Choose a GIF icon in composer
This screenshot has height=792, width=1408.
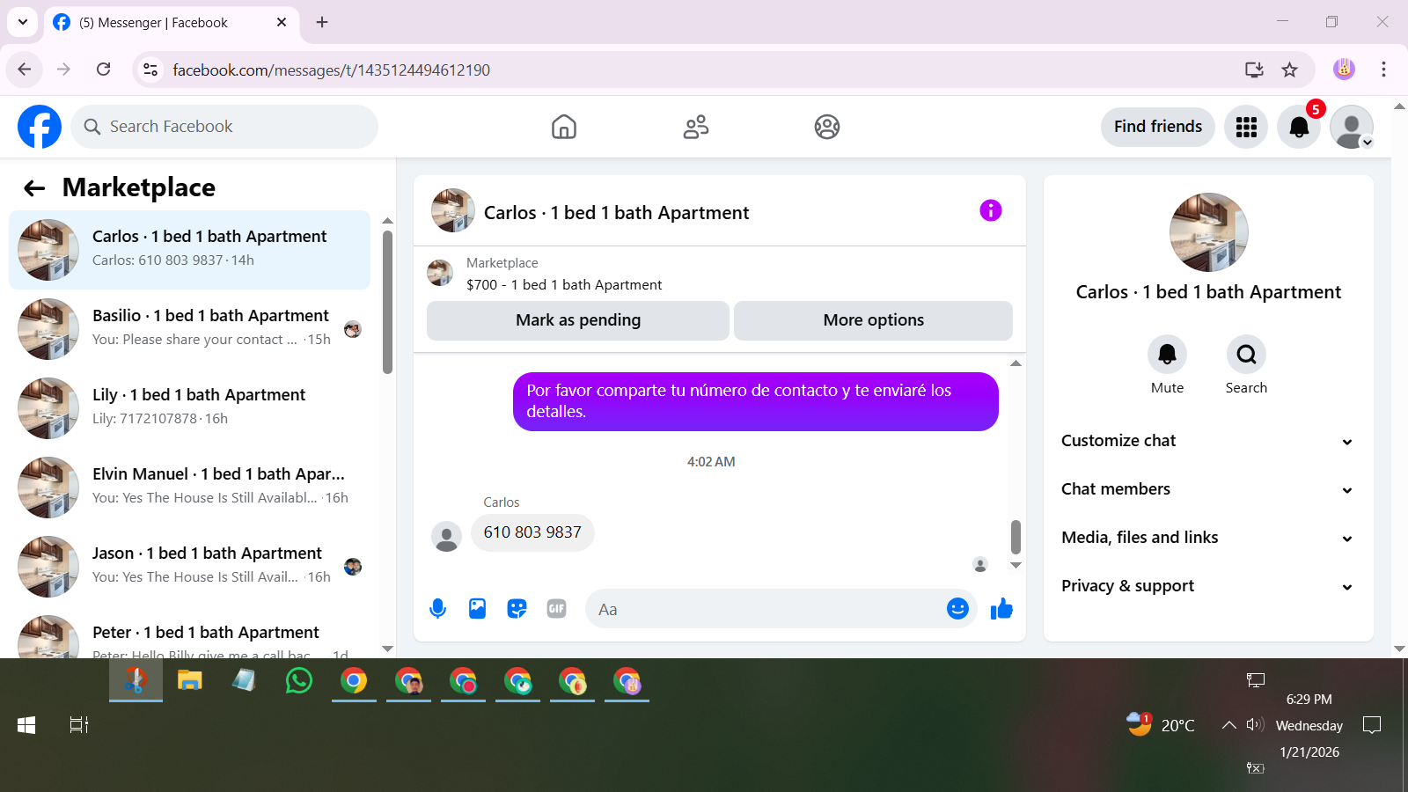coord(556,608)
